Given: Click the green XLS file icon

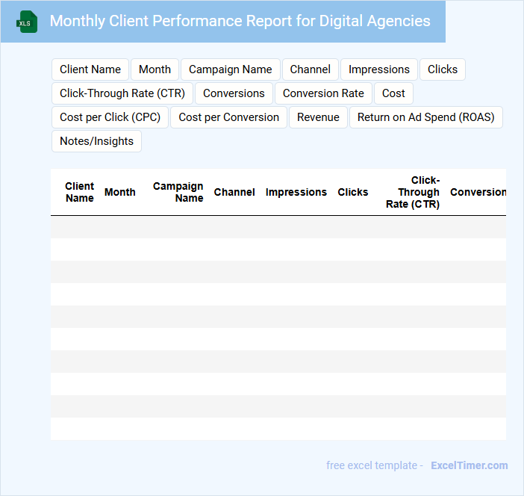Looking at the screenshot, I should point(27,22).
